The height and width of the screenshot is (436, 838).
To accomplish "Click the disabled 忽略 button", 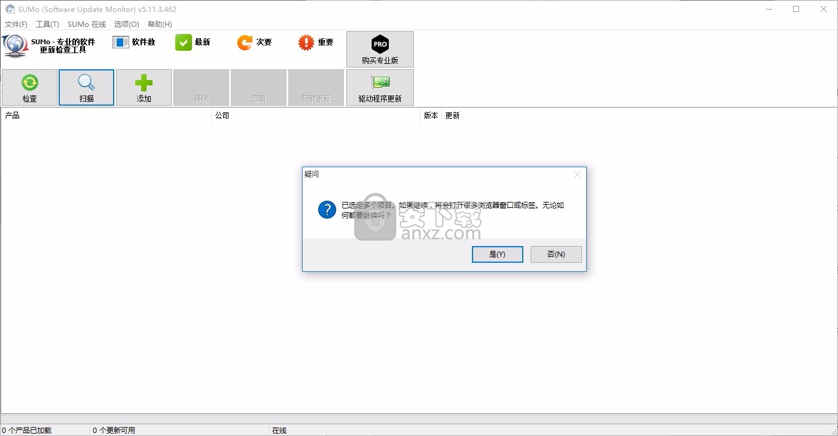I will (258, 88).
